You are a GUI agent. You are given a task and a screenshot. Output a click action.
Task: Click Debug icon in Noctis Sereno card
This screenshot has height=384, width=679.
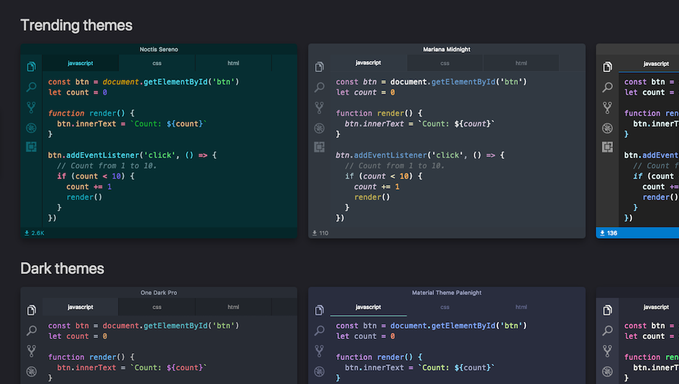tap(31, 128)
